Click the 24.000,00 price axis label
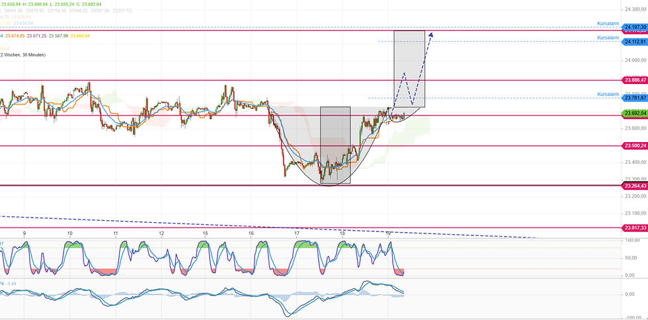648x320 pixels. click(x=635, y=60)
